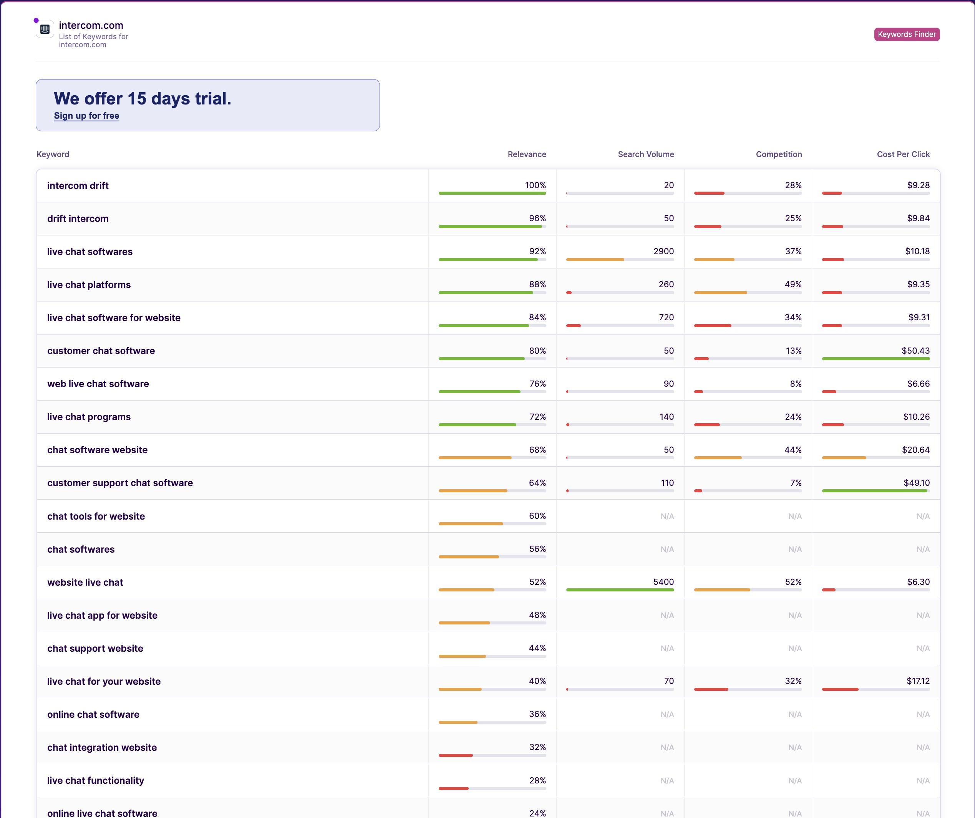Select the live chat platforms keyword
Image resolution: width=975 pixels, height=818 pixels.
click(x=89, y=285)
